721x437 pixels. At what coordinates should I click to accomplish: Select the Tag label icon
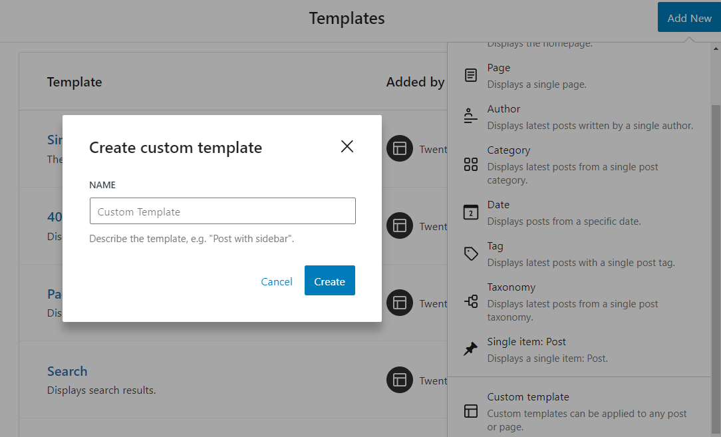470,253
